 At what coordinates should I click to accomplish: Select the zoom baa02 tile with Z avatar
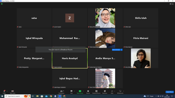(70, 18)
